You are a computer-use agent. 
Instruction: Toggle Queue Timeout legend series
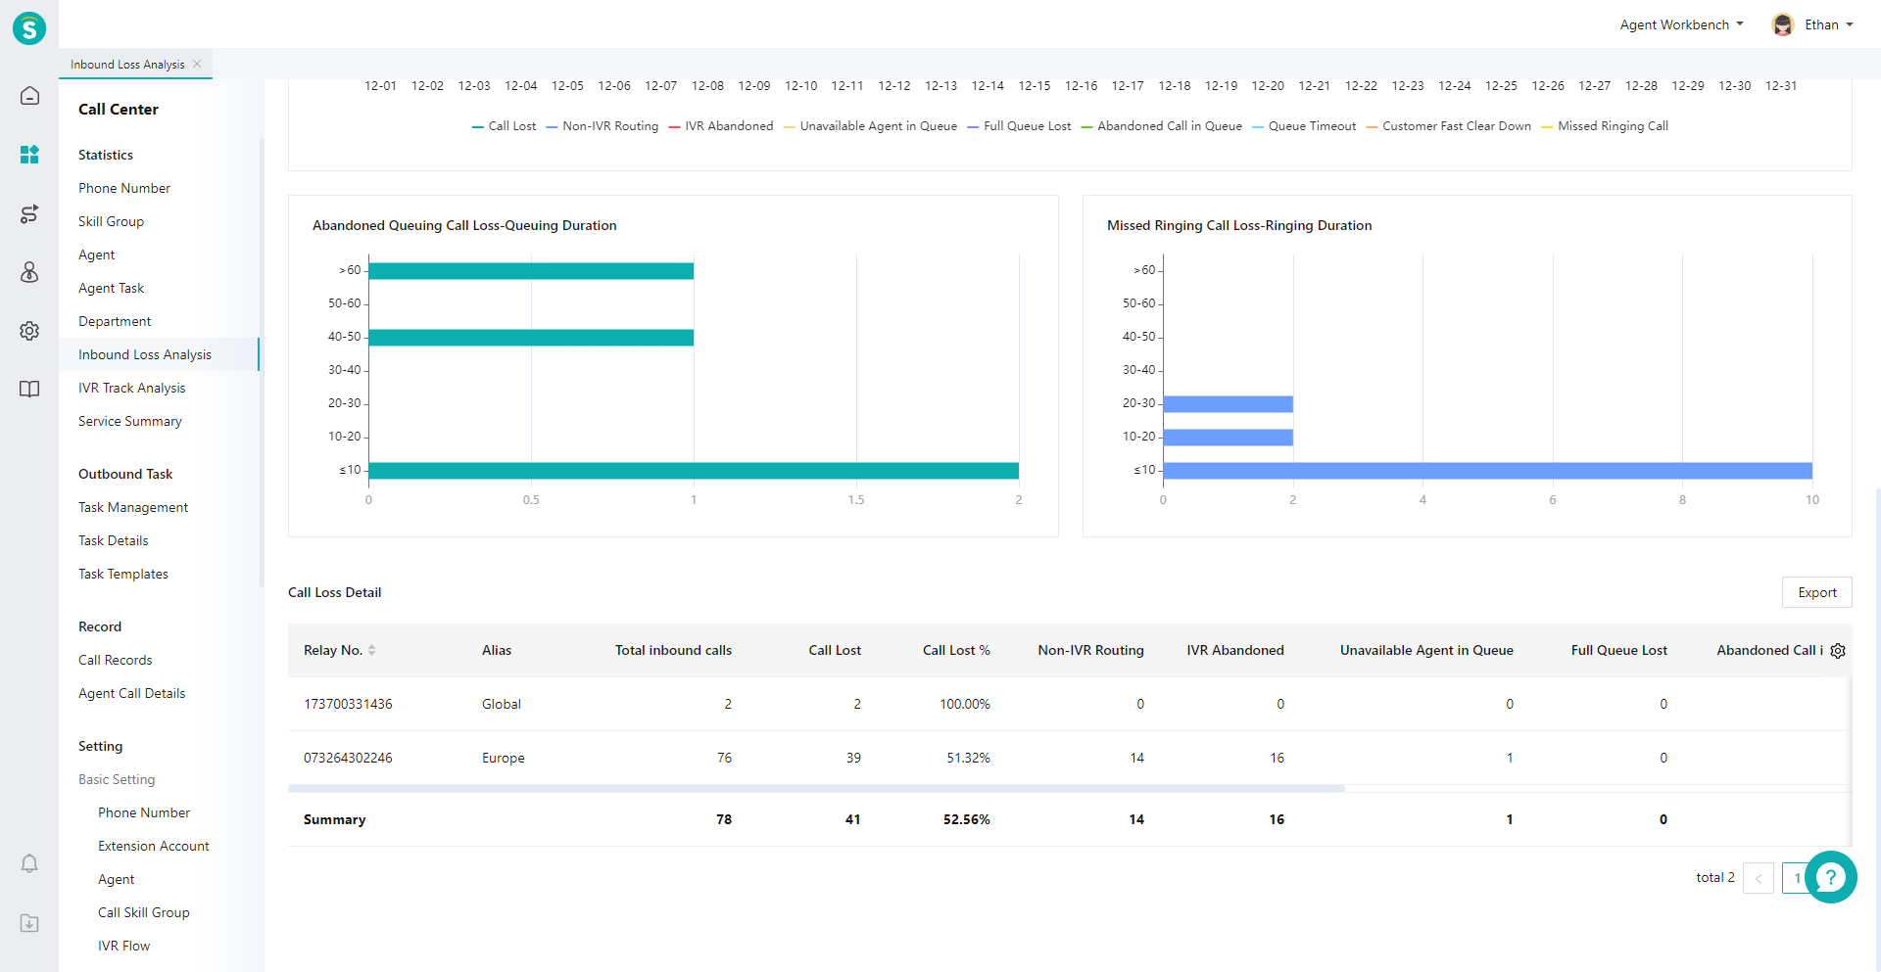pos(1304,126)
